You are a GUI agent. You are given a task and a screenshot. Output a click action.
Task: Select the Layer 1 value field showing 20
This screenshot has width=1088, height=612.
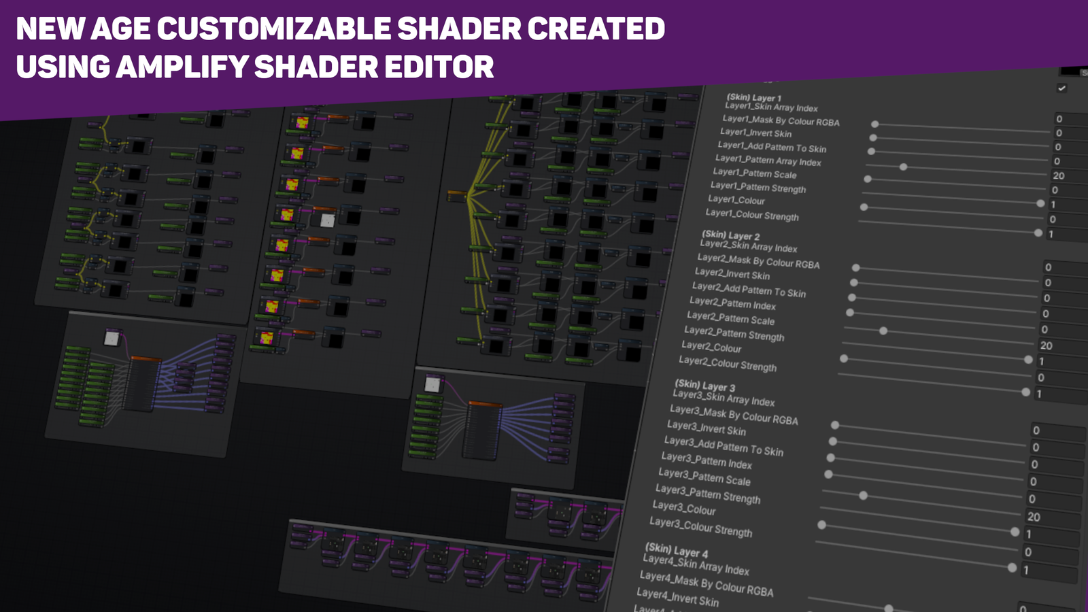[x=1059, y=175]
